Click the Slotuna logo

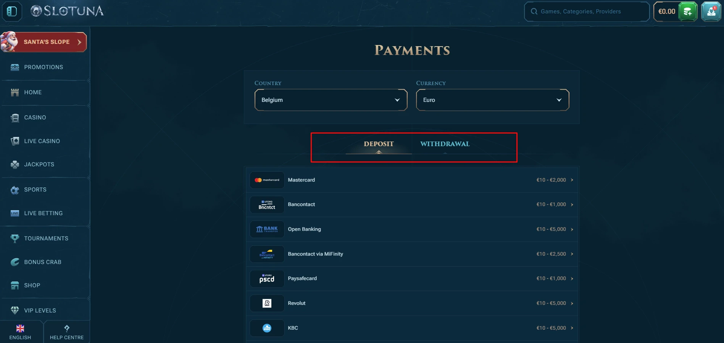67,11
